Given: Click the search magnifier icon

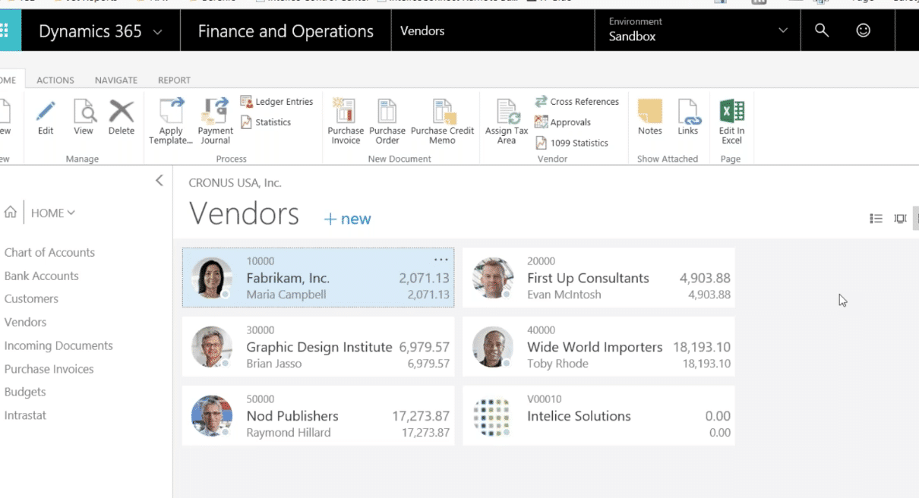Looking at the screenshot, I should point(822,30).
